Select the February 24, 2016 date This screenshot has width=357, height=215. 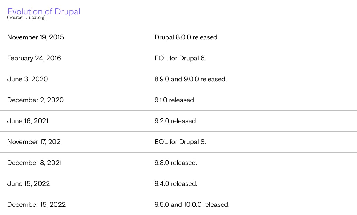pyautogui.click(x=34, y=58)
